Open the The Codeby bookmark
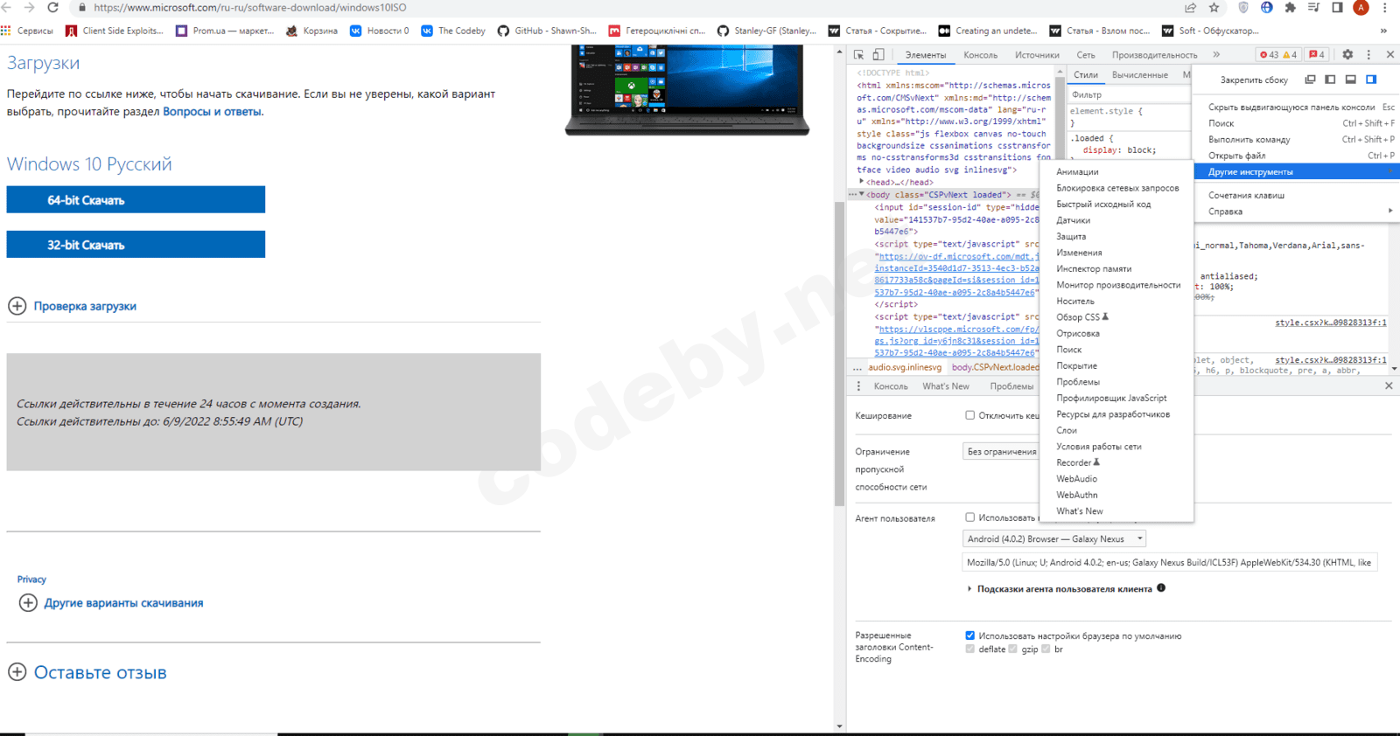The width and height of the screenshot is (1400, 736). click(x=453, y=31)
